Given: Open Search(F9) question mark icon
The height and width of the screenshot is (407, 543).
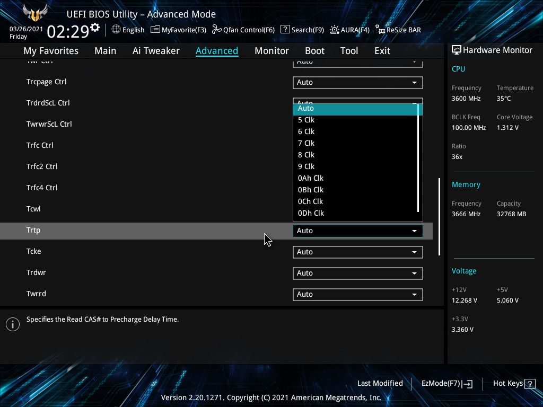Looking at the screenshot, I should coord(285,30).
